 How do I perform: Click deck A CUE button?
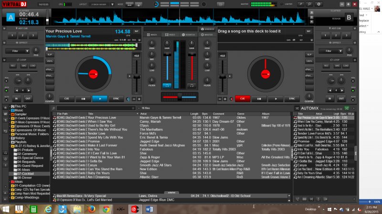point(66,99)
